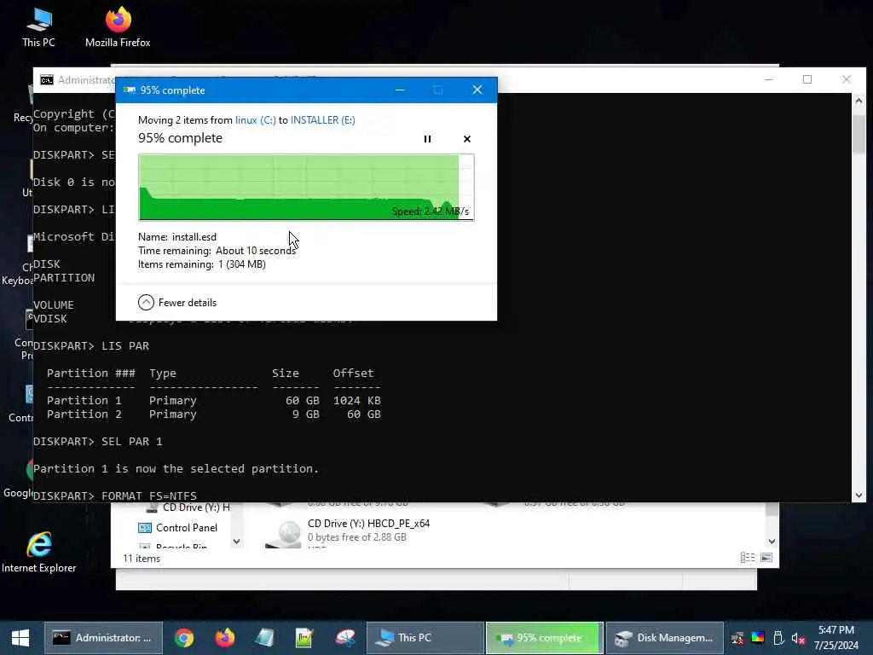Pause the file transfer
The height and width of the screenshot is (655, 873).
(x=427, y=139)
